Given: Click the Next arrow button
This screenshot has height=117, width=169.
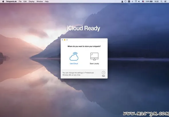Looking at the screenshot, I should (x=103, y=73).
